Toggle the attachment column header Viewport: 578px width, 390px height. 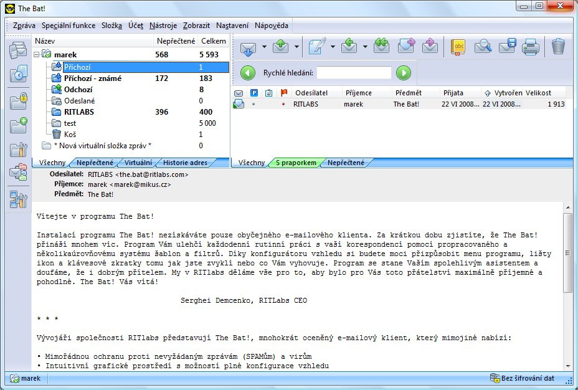click(x=269, y=93)
